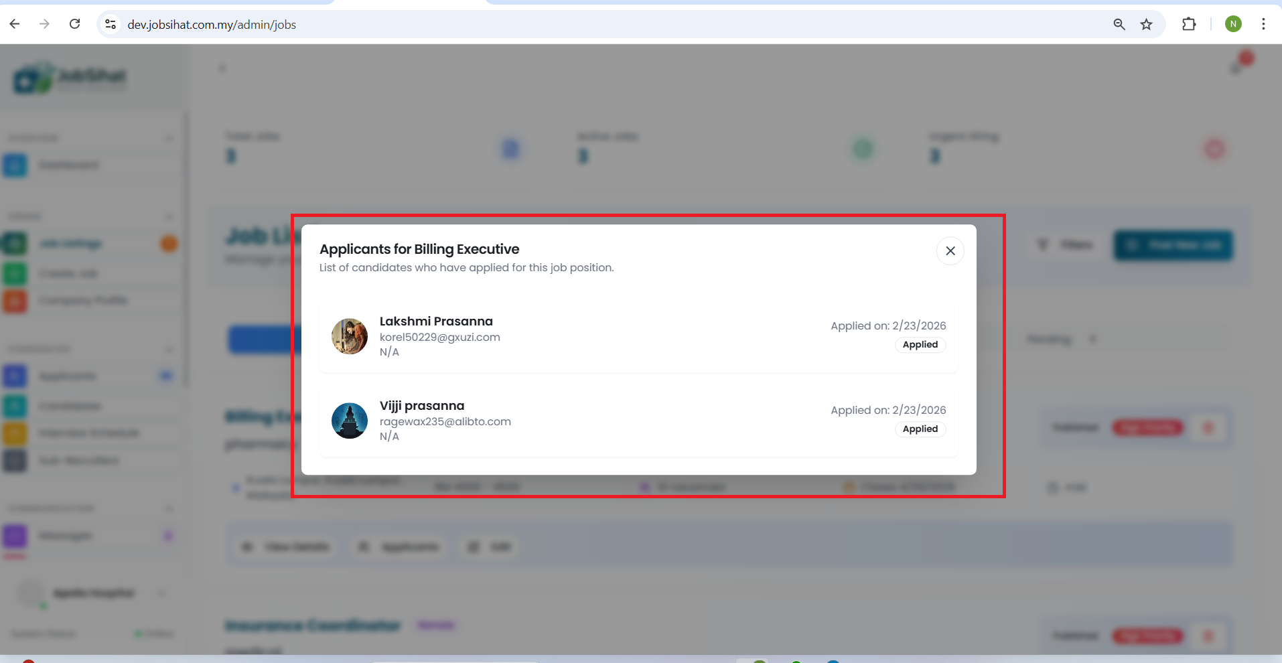Screen dimensions: 1282x663
Task: Open the green N profile avatar
Action: pyautogui.click(x=1233, y=24)
